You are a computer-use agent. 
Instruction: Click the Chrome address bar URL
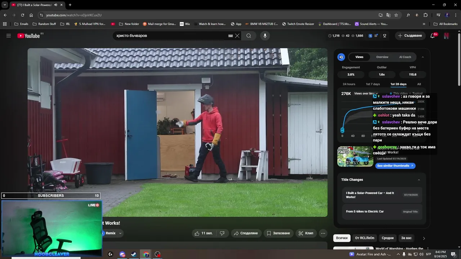(74, 15)
